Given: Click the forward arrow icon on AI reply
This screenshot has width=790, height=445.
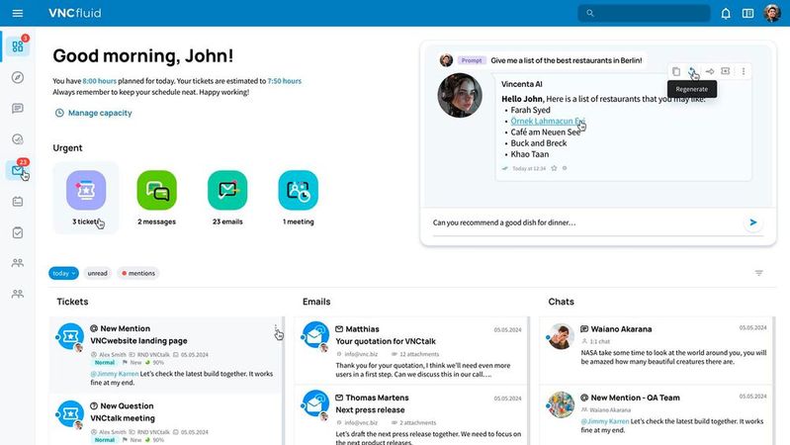Looking at the screenshot, I should click(709, 71).
